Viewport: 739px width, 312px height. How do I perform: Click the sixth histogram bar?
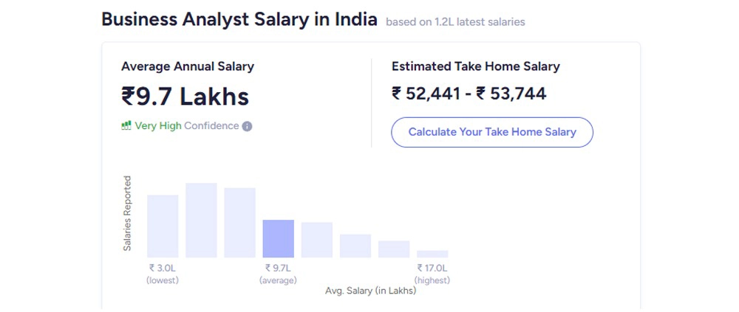(355, 246)
